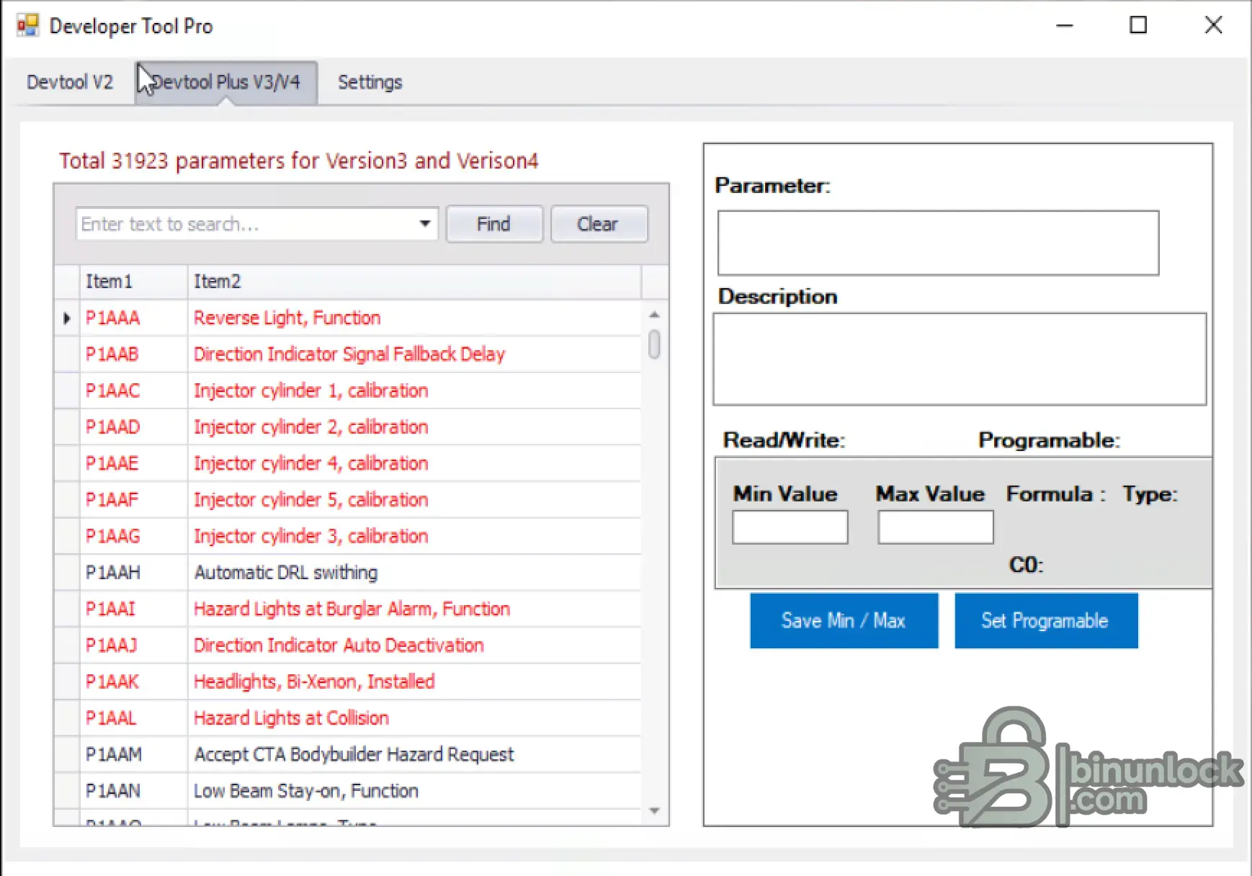This screenshot has height=876, width=1252.
Task: Focus the Max Value input field
Action: 936,527
